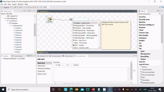Switch to the Code view tab

[46, 52]
